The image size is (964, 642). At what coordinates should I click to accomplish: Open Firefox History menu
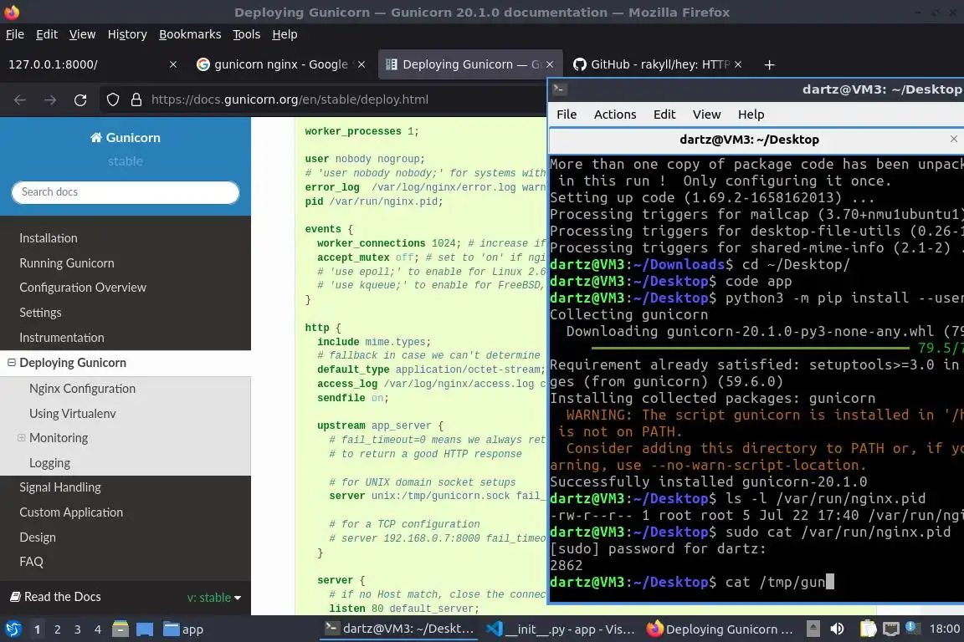click(x=127, y=34)
